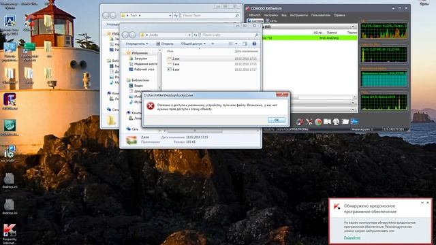436x245 pixels.
Task: Open the Справка menu in KillSwitch
Action: tap(339, 15)
